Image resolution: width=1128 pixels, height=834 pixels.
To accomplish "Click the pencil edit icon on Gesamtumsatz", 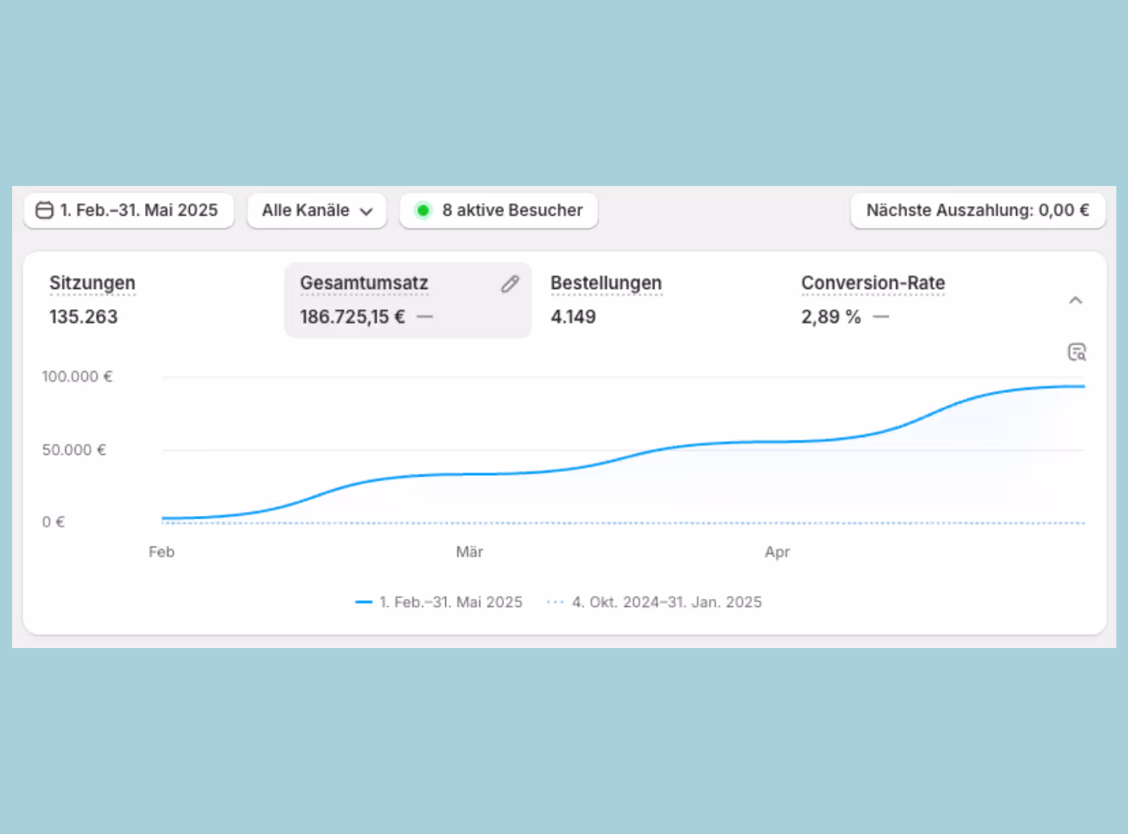I will click(x=510, y=283).
